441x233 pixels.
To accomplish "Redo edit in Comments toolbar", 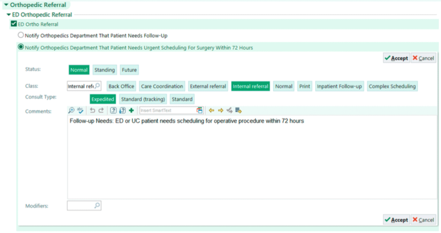I will pos(101,111).
